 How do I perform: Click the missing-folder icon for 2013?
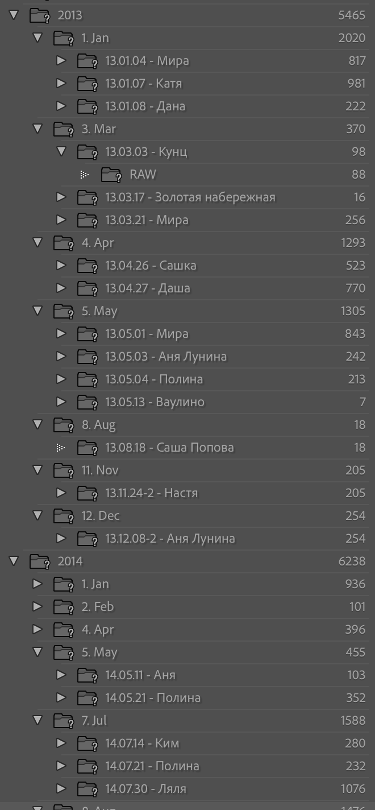[x=40, y=16]
